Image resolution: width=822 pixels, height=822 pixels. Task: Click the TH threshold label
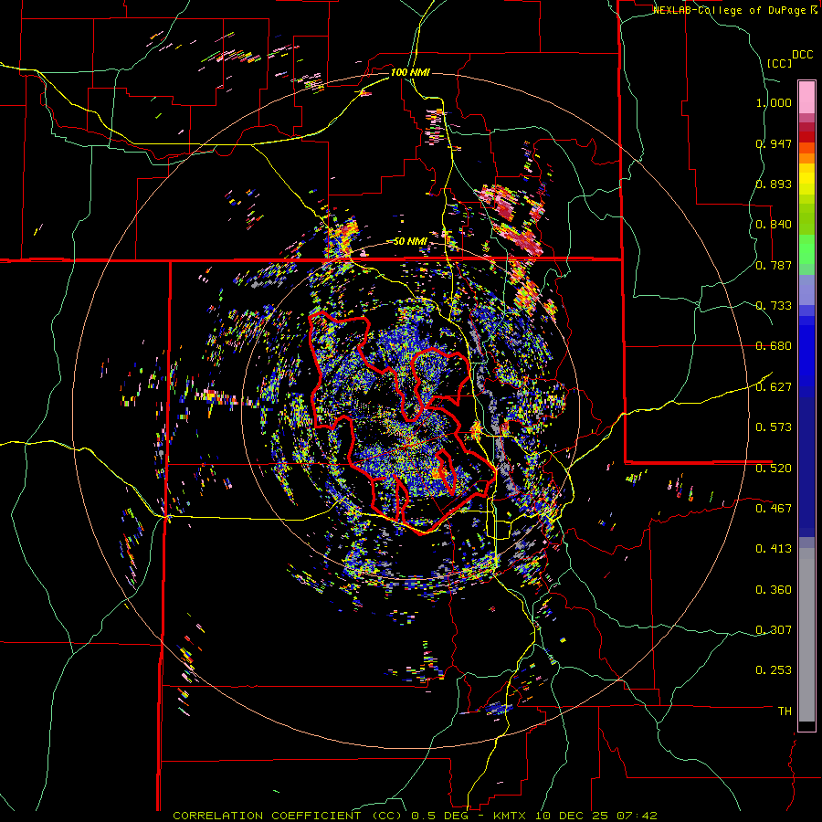[x=785, y=711]
